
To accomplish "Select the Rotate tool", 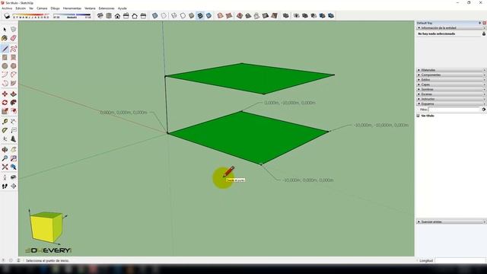I will (x=5, y=103).
